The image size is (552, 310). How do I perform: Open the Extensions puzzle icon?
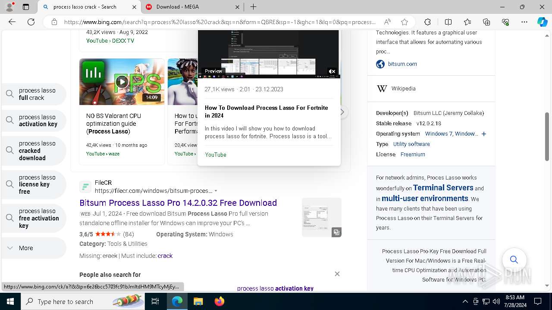tap(427, 22)
